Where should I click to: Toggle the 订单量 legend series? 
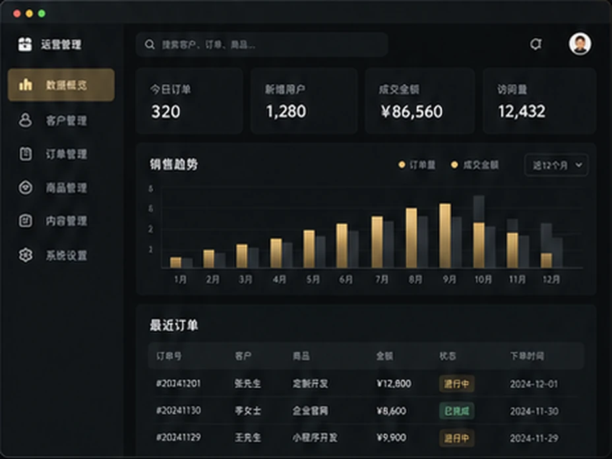pyautogui.click(x=417, y=165)
